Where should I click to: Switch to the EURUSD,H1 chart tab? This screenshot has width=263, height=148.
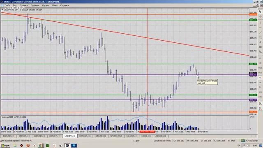(x=9, y=136)
